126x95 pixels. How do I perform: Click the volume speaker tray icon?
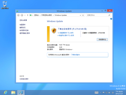pyautogui.click(x=109, y=93)
